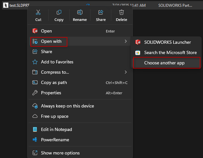Image resolution: width=203 pixels, height=158 pixels.
Task: Click Edit in Notepad
Action: click(x=56, y=129)
